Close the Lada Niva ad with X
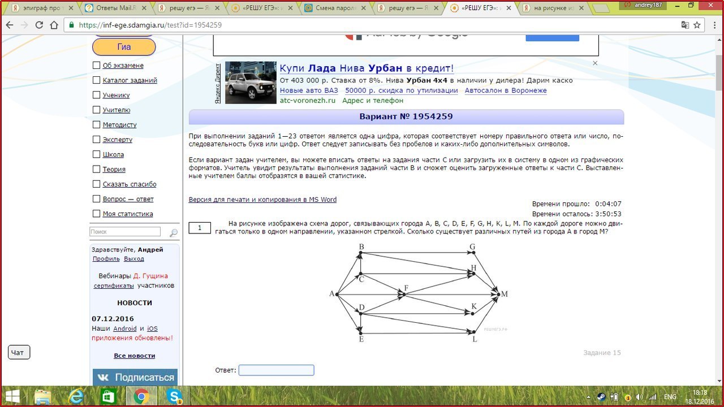This screenshot has height=407, width=724. [x=595, y=63]
